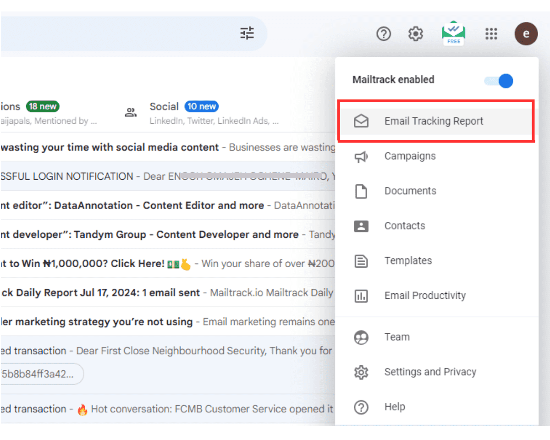Open Settings and Privacy menu item
This screenshot has height=440, width=550.
click(x=436, y=372)
